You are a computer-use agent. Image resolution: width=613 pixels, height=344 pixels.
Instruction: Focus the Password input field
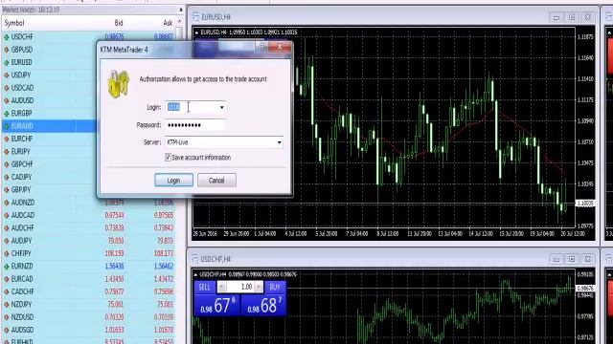[195, 125]
